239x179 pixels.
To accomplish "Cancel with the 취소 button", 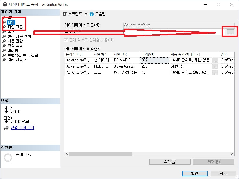I will [223, 173].
